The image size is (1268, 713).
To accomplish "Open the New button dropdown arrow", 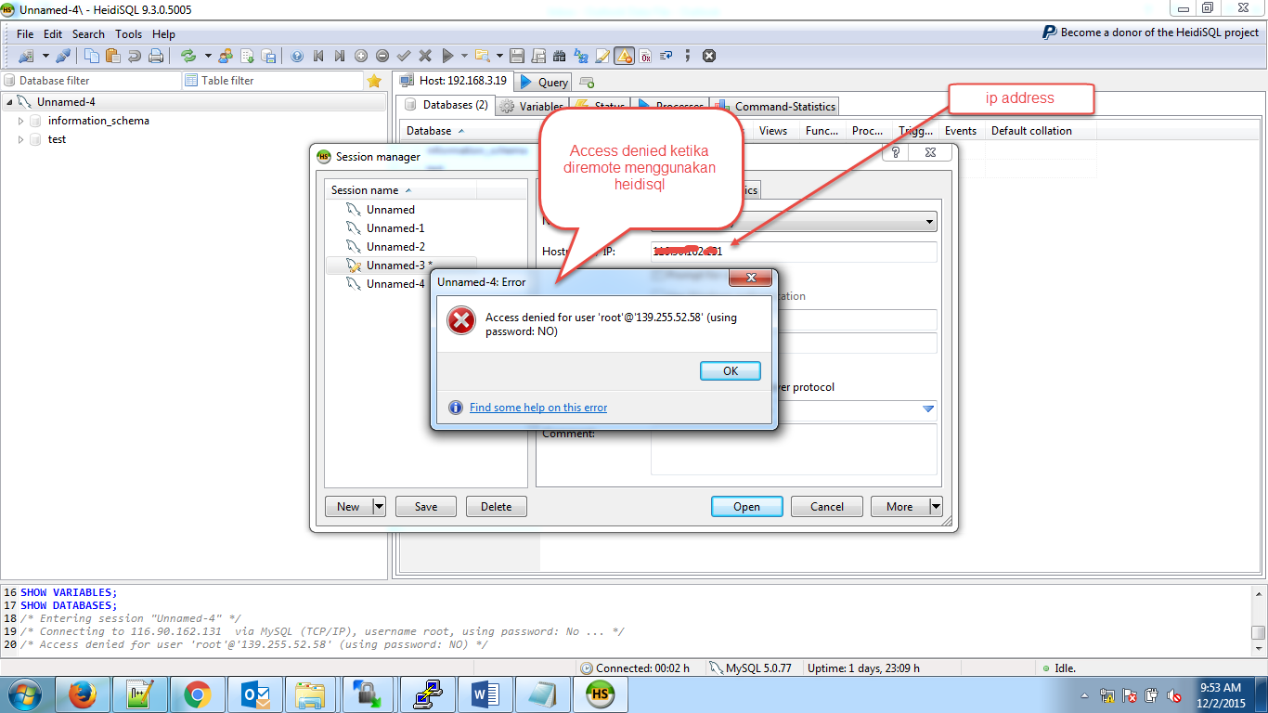I will point(379,506).
